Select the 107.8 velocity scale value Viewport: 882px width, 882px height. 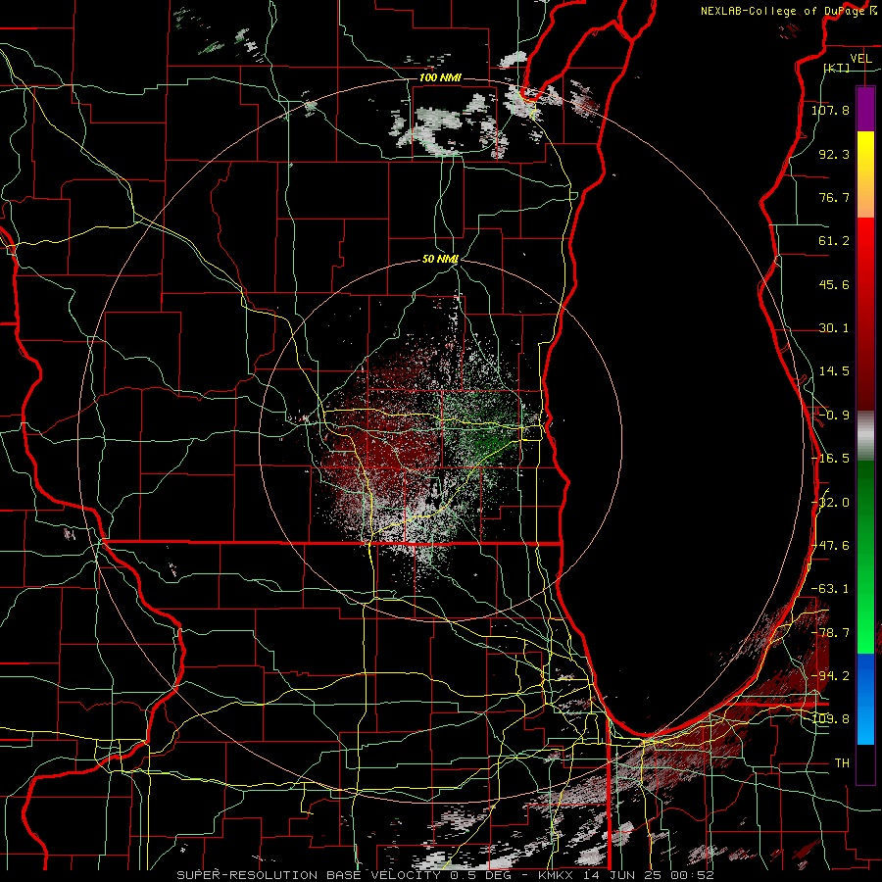pyautogui.click(x=830, y=110)
